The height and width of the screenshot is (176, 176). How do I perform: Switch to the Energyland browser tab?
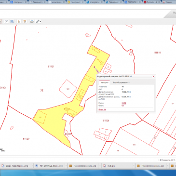94,2
